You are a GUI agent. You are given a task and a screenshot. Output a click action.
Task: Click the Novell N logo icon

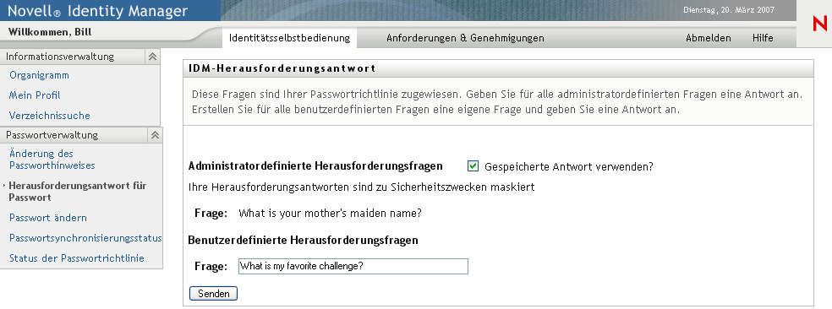(x=820, y=24)
